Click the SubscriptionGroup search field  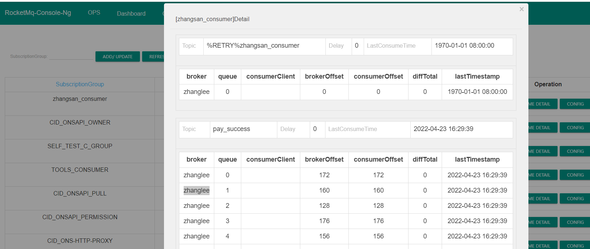click(x=71, y=56)
